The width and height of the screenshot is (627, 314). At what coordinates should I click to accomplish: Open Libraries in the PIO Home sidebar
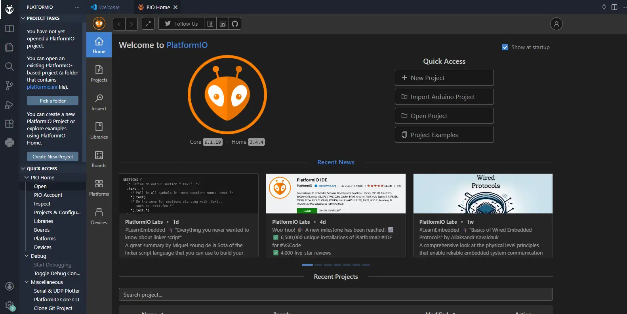(99, 131)
